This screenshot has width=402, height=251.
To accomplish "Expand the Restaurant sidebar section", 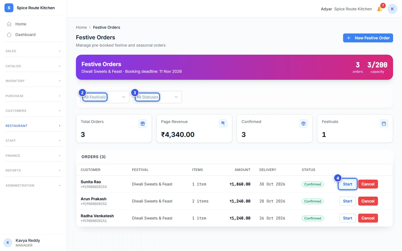I will tap(33, 126).
